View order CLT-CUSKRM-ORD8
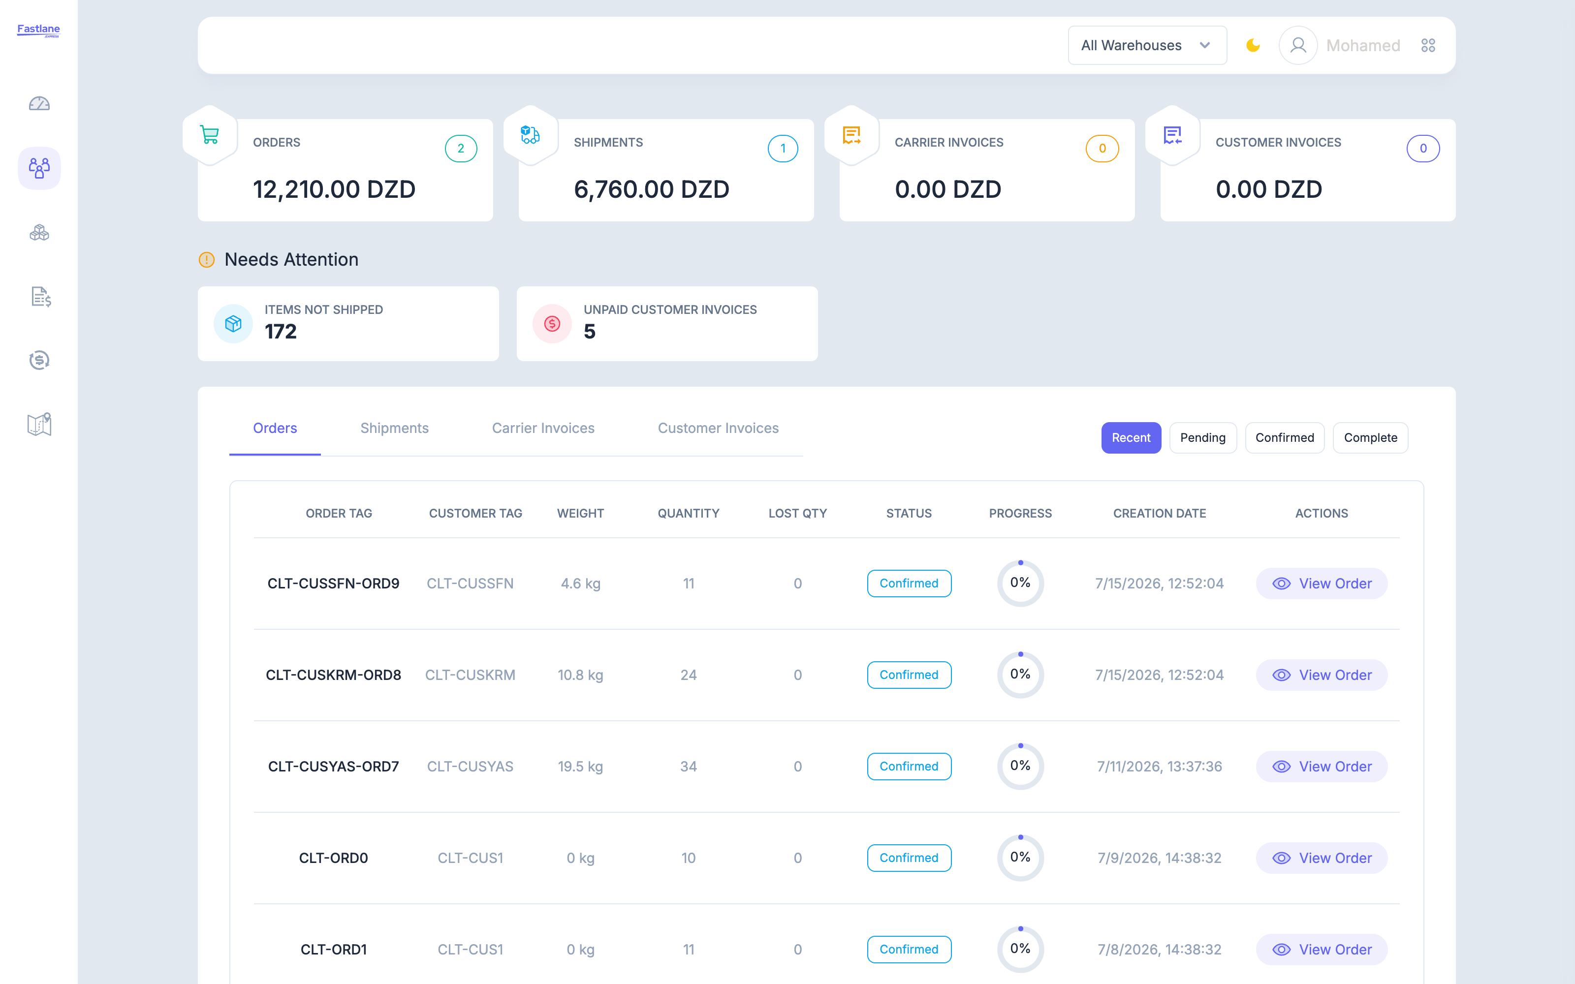Image resolution: width=1575 pixels, height=984 pixels. [1322, 675]
